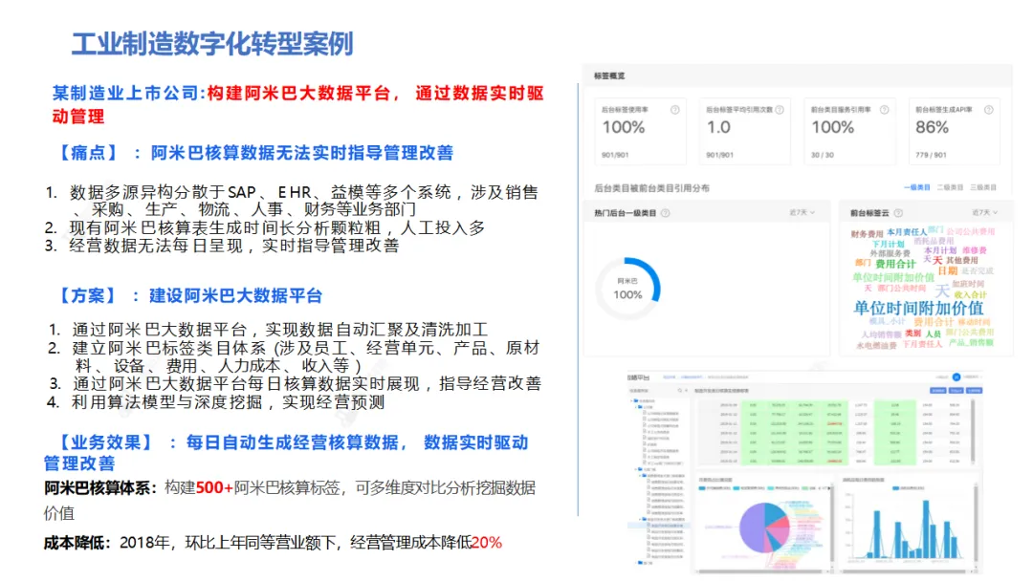The height and width of the screenshot is (581, 1033).
Task: Click the 后台标签使用率 100% card
Action: [640, 131]
